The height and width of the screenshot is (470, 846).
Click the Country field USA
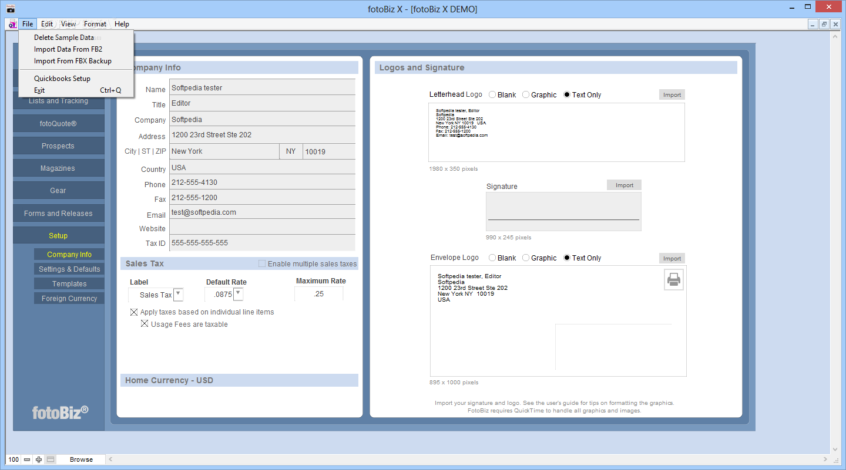coord(263,167)
